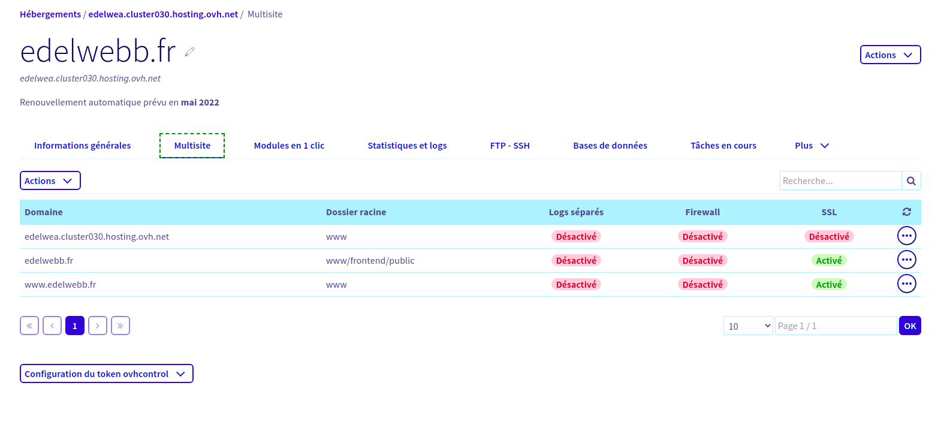Screen dimensions: 938x437
Task: Click the Hébergements breadcrumb link
Action: point(50,14)
